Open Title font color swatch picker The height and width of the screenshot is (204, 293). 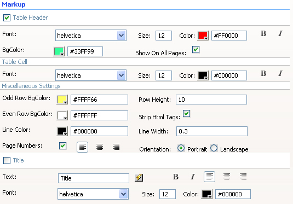tap(207, 194)
